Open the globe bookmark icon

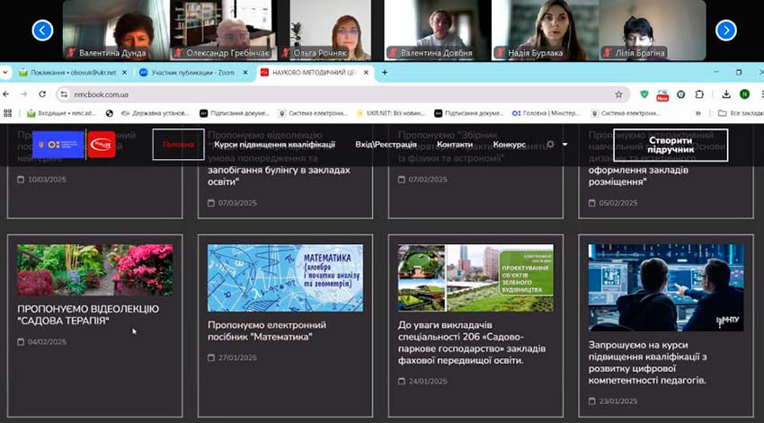click(109, 113)
